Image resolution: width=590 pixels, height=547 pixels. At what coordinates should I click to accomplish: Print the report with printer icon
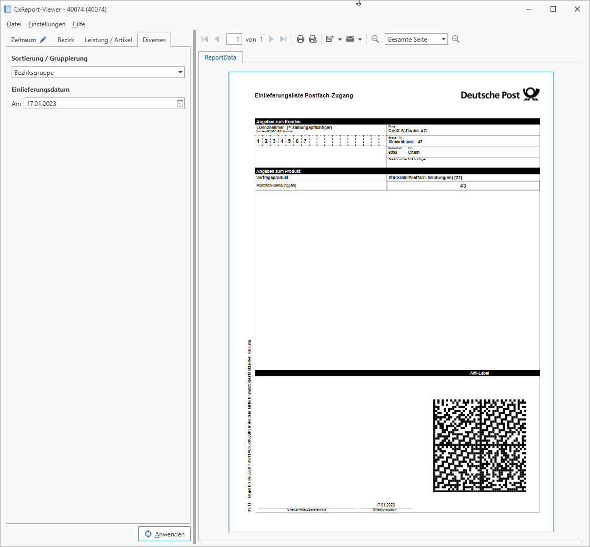[x=301, y=39]
